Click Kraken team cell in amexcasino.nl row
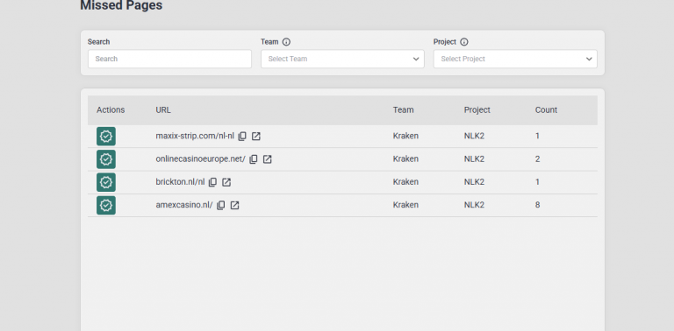 pyautogui.click(x=405, y=205)
